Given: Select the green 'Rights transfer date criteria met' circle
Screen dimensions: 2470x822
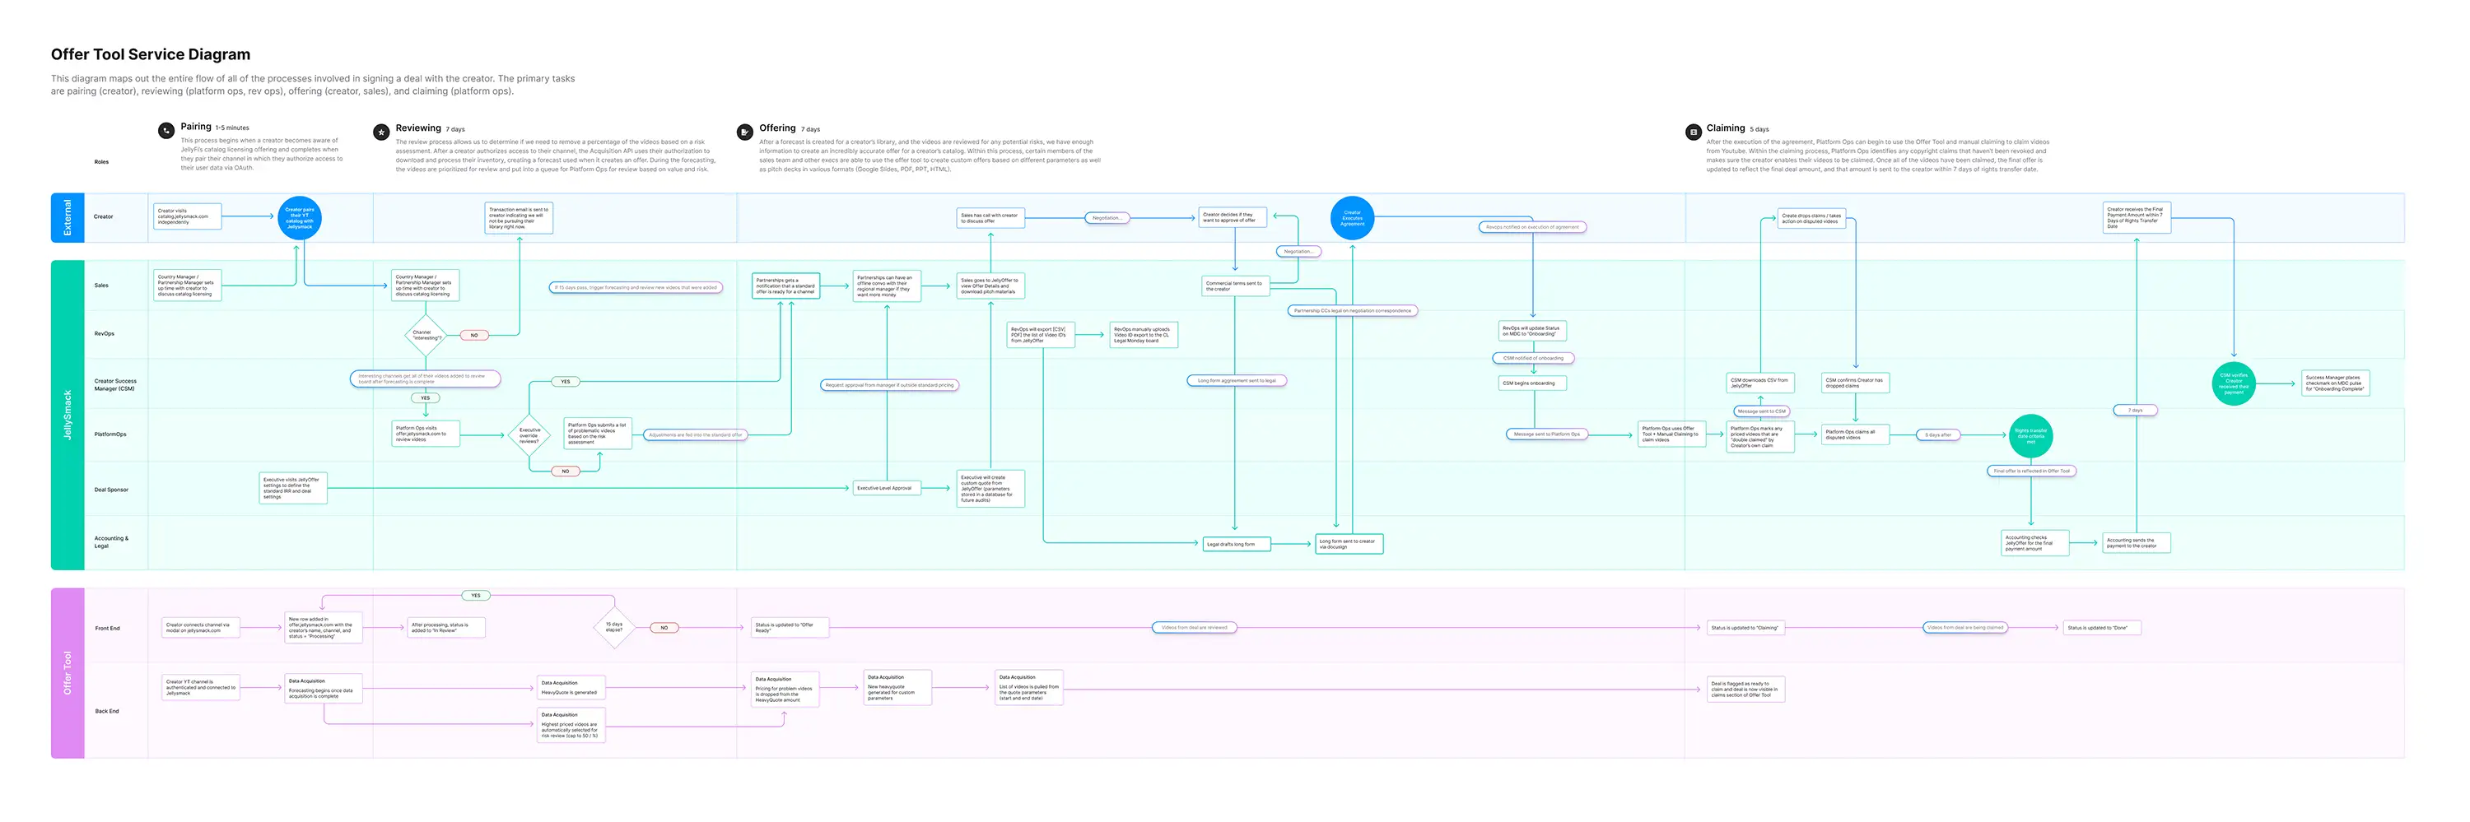Looking at the screenshot, I should point(2030,436).
